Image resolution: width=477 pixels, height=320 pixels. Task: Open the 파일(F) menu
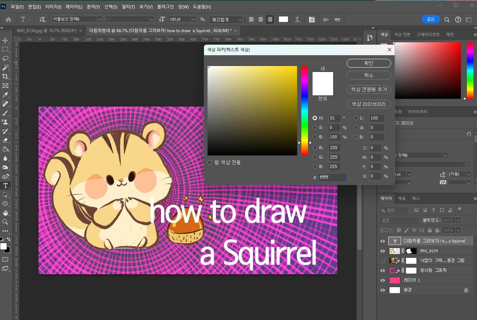(x=17, y=7)
